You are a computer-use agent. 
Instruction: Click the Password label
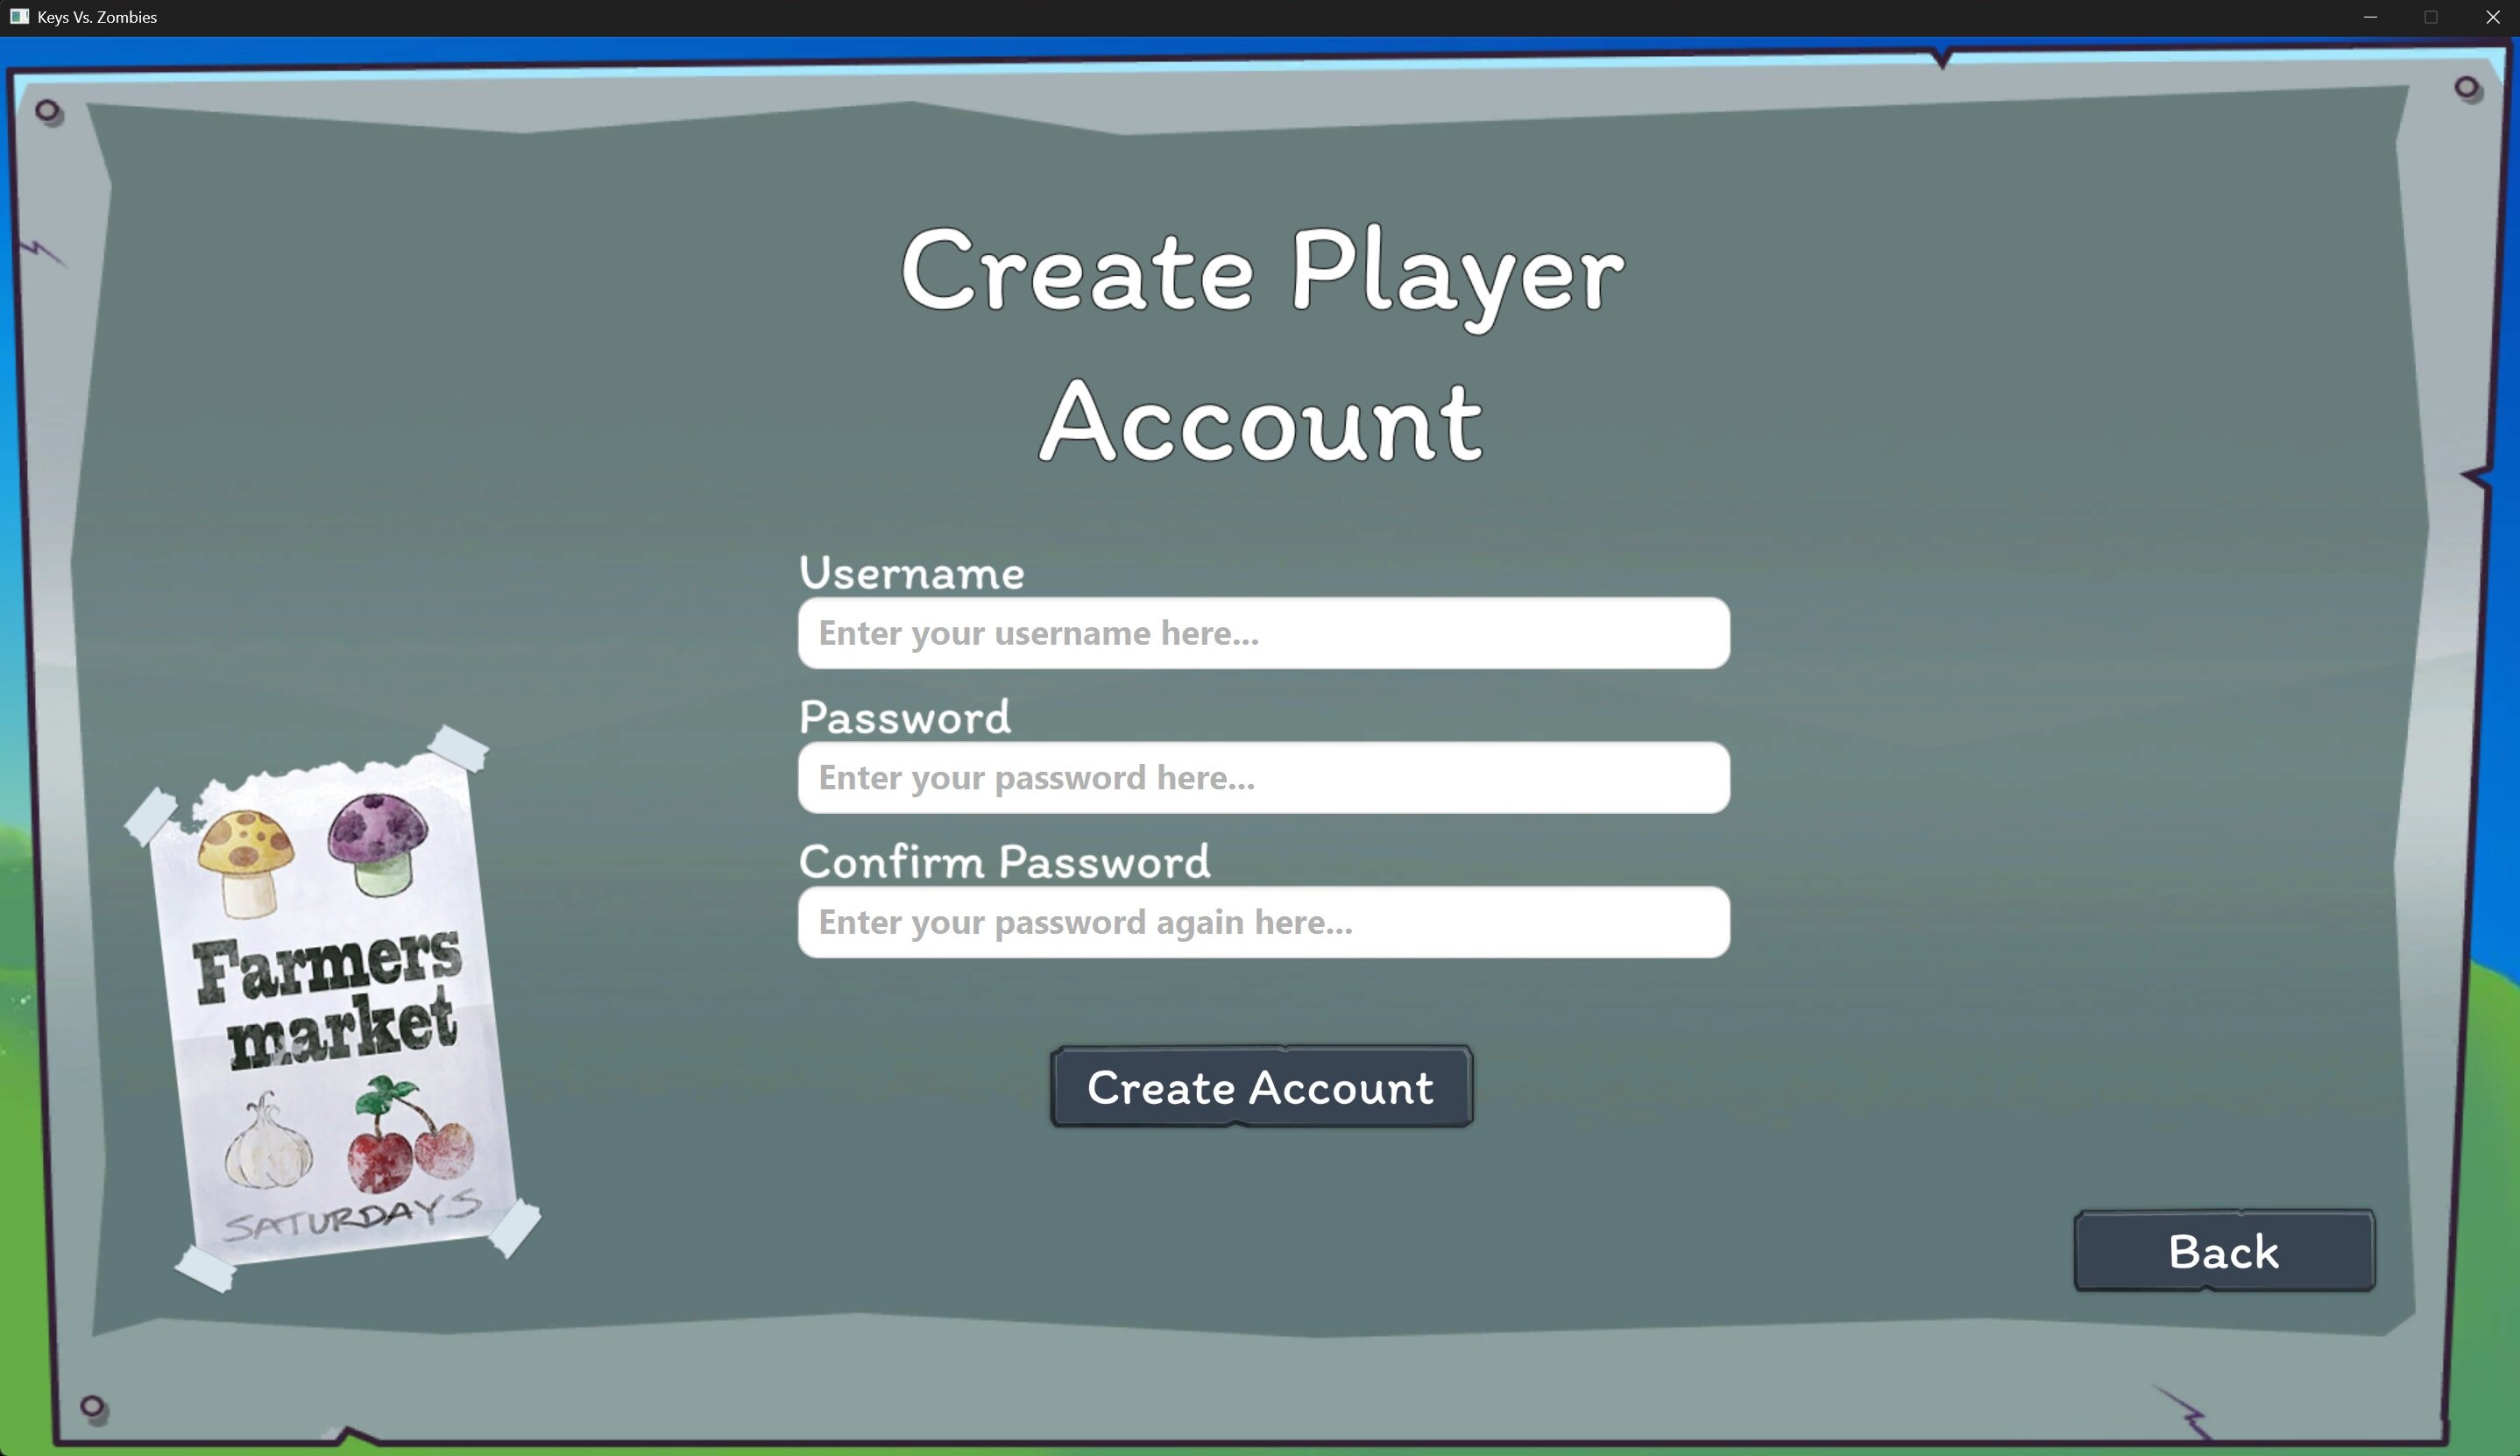[x=904, y=717]
